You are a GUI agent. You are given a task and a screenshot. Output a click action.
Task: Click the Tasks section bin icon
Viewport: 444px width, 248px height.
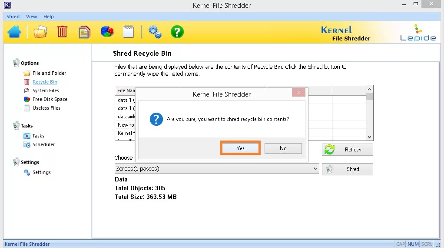pyautogui.click(x=16, y=126)
